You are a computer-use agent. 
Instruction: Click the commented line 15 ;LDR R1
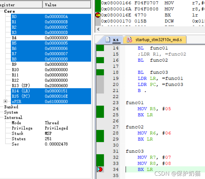(x=162, y=54)
